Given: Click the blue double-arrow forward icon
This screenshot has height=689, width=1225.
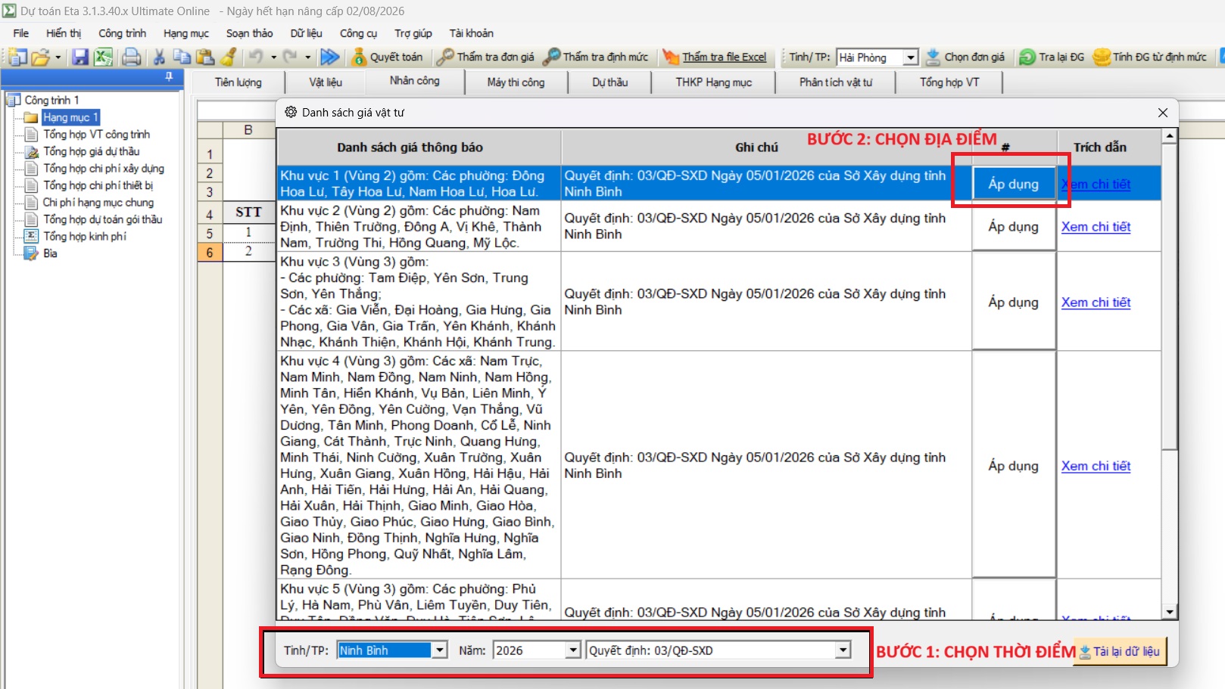Looking at the screenshot, I should [x=329, y=57].
